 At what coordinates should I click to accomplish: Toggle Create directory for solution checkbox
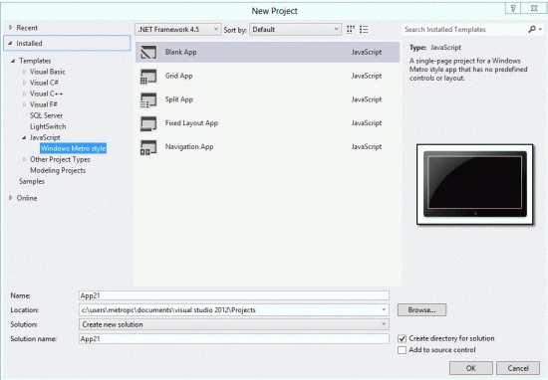pyautogui.click(x=402, y=338)
